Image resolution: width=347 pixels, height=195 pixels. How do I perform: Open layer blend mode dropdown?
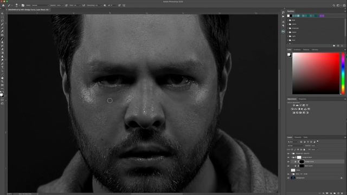(x=295, y=146)
